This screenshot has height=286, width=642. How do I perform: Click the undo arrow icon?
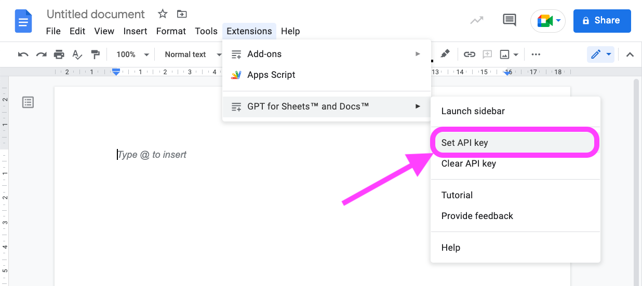pos(23,55)
